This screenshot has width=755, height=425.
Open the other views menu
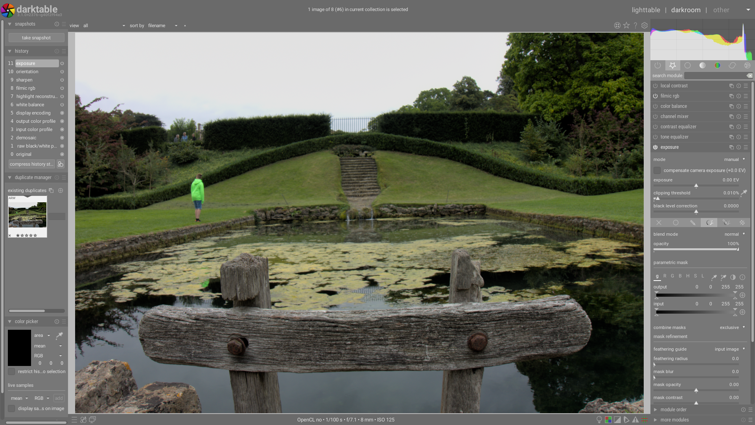pyautogui.click(x=721, y=10)
